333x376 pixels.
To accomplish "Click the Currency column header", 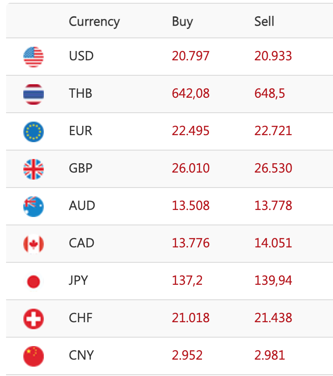I will [94, 22].
